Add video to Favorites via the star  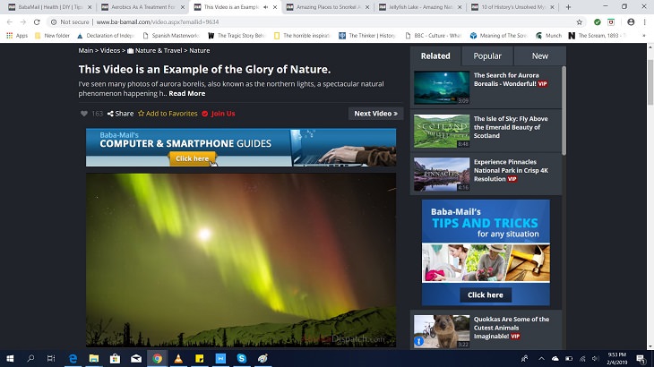tap(168, 114)
